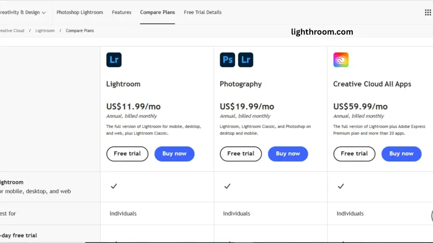Select the Lightroom Lr app icon
Image resolution: width=433 pixels, height=243 pixels.
tap(114, 59)
